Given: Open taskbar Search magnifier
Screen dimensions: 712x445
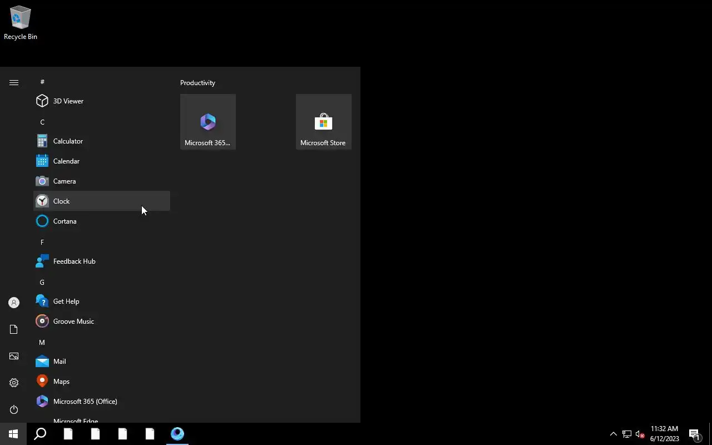Looking at the screenshot, I should tap(40, 434).
